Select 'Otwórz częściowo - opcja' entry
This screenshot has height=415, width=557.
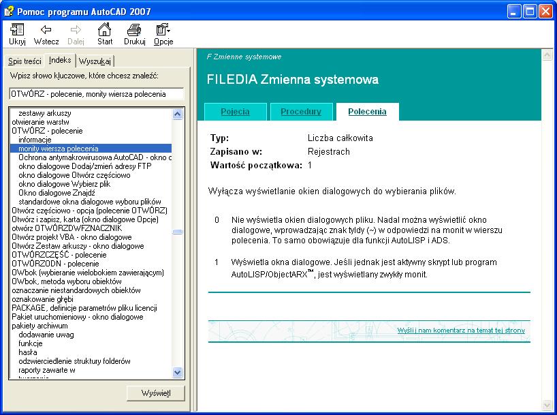(x=89, y=211)
